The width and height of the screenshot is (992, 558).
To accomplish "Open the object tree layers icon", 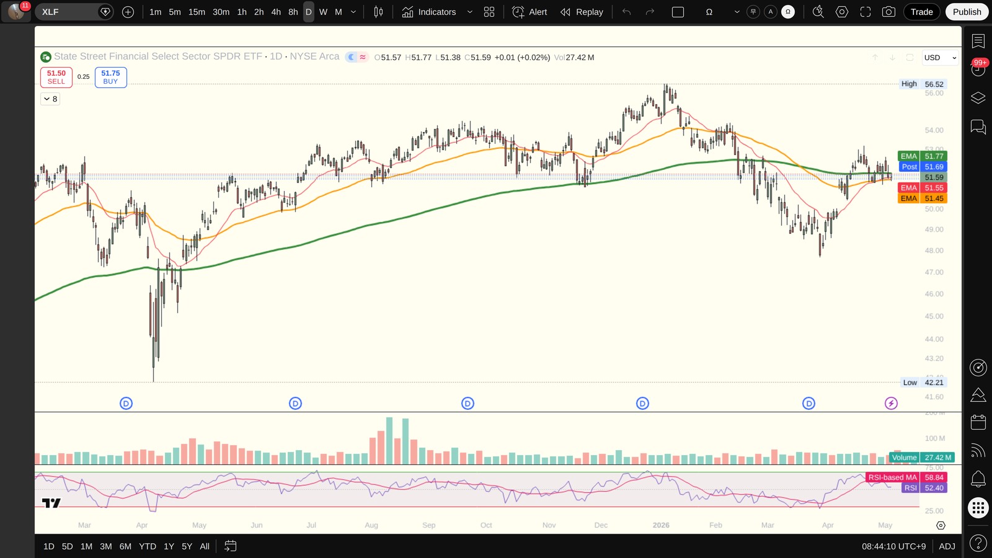I will coord(978,98).
